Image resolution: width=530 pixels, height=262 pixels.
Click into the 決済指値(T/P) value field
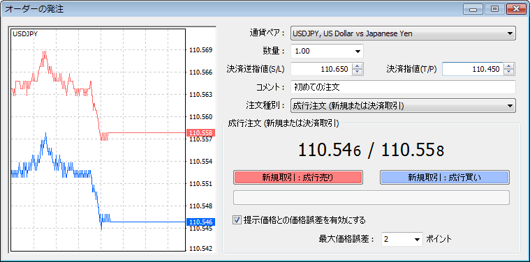click(x=473, y=70)
